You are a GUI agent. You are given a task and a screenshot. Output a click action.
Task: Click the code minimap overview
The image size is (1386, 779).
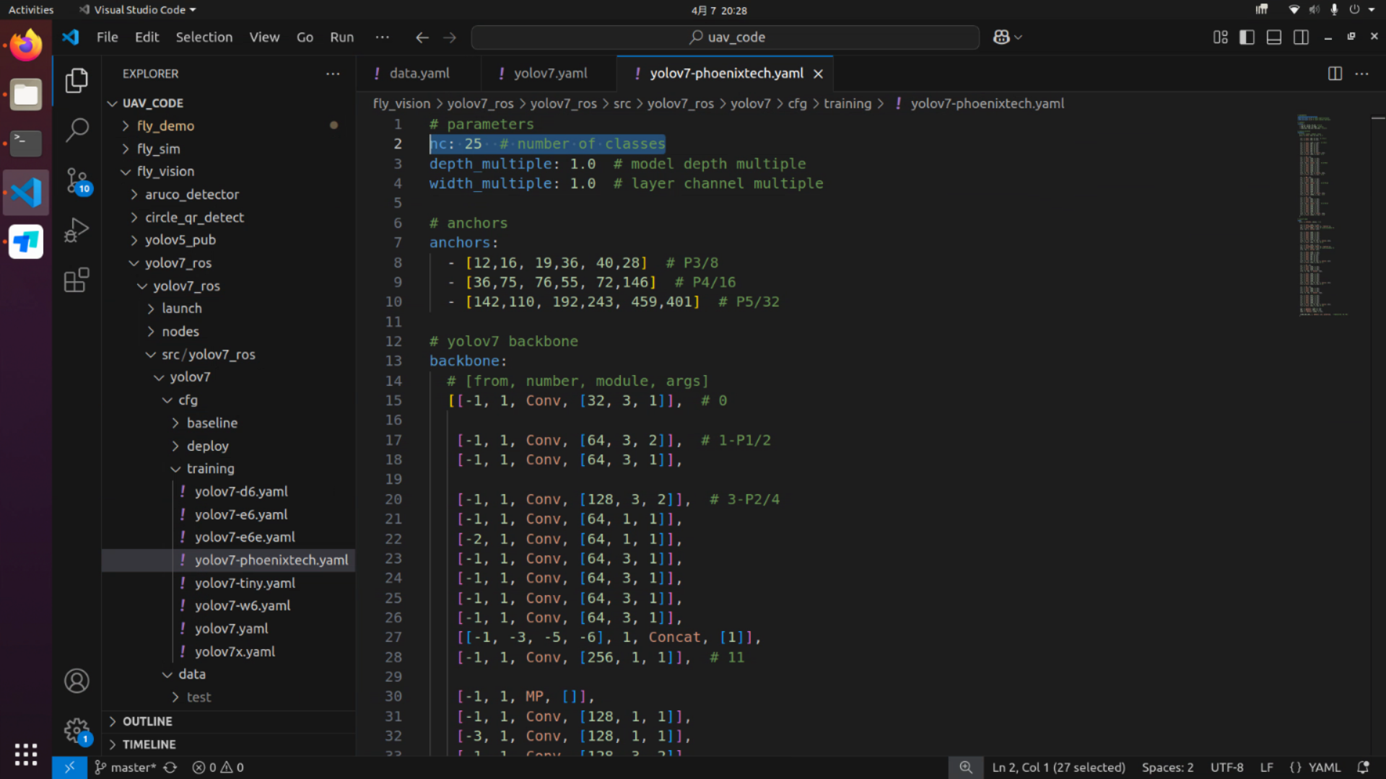click(x=1322, y=215)
